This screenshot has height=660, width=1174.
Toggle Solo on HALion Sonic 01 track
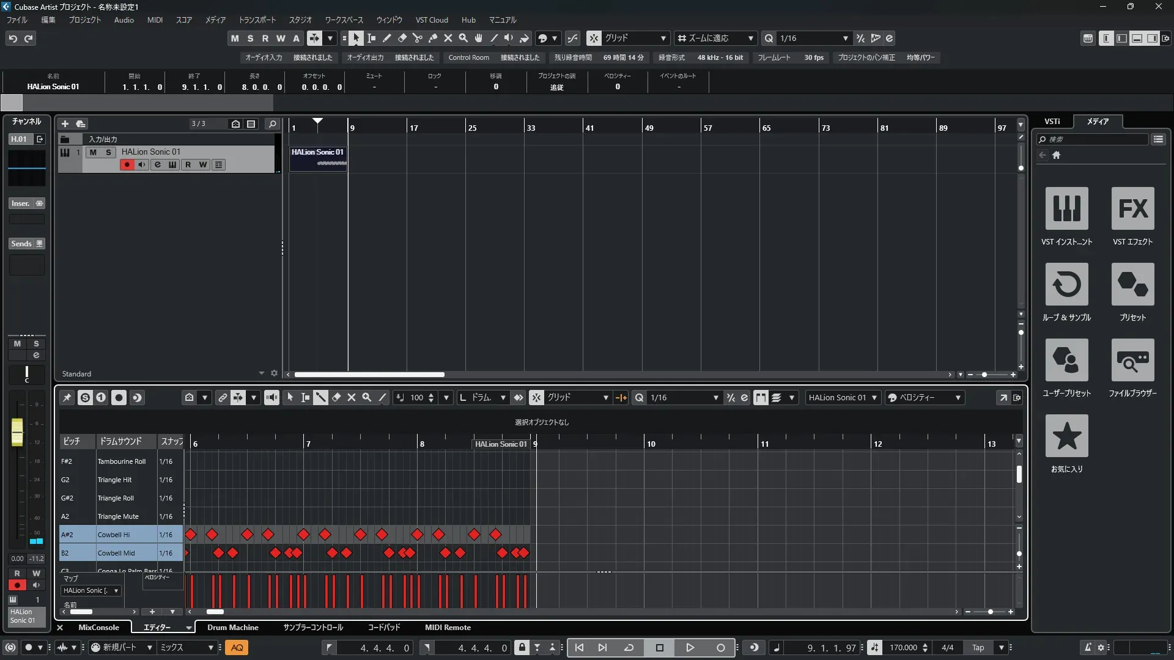108,152
